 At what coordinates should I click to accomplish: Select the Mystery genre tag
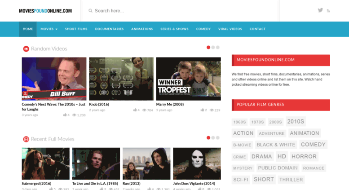243,168
